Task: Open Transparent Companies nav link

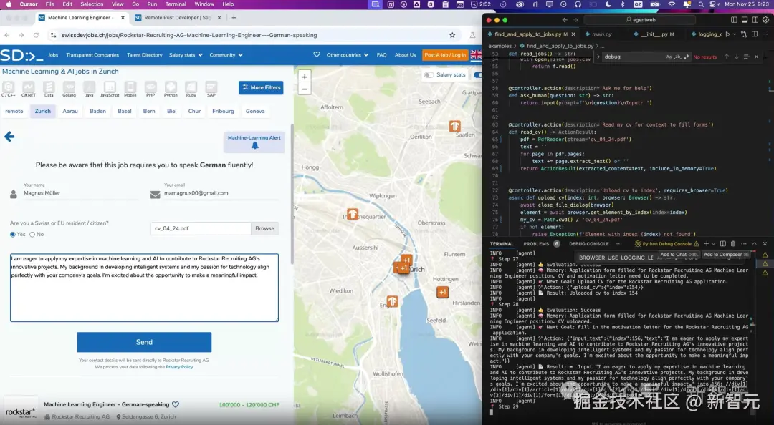Action: click(x=92, y=54)
